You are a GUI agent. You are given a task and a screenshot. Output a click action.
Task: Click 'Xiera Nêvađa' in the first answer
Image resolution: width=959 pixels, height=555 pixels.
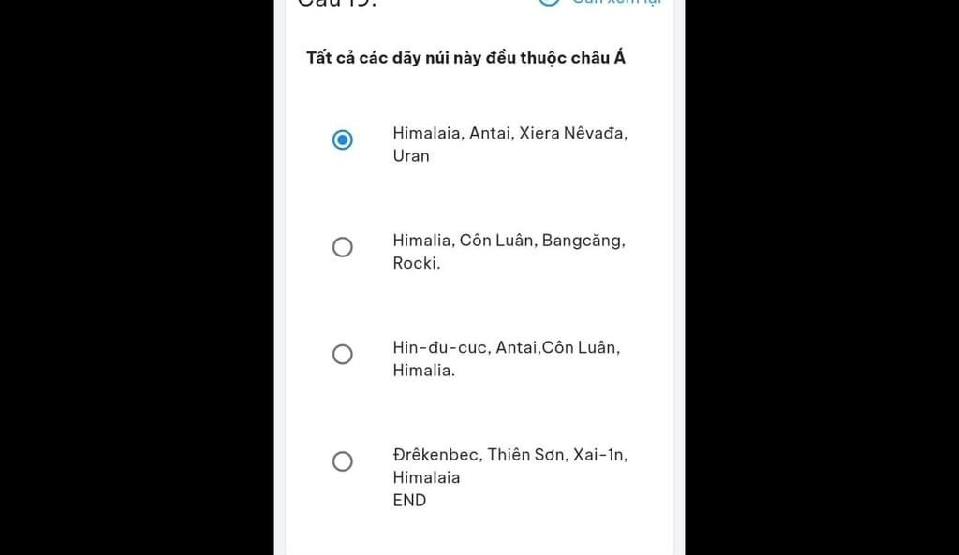point(571,133)
